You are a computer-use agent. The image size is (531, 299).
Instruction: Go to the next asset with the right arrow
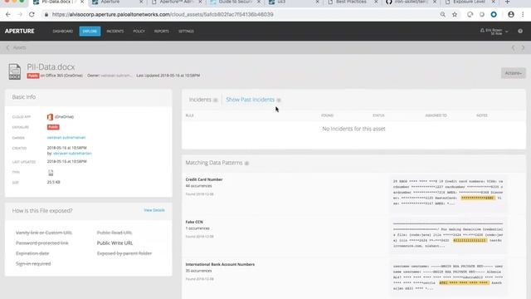click(523, 48)
